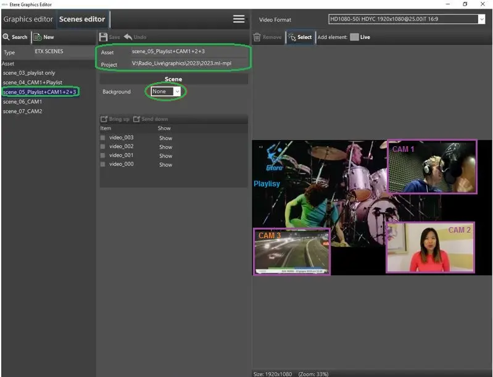Open the Background dropdown set to None
Image resolution: width=493 pixels, height=377 pixels.
167,91
